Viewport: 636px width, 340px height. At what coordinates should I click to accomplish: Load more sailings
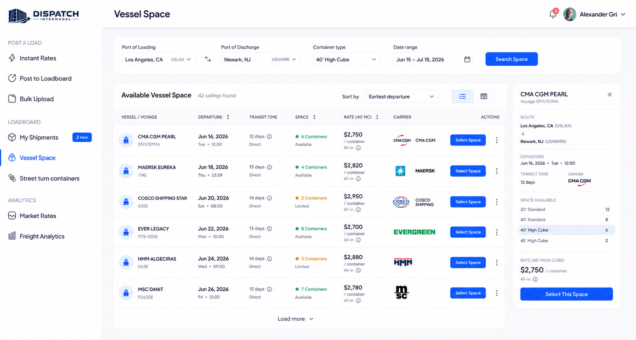pyautogui.click(x=295, y=319)
